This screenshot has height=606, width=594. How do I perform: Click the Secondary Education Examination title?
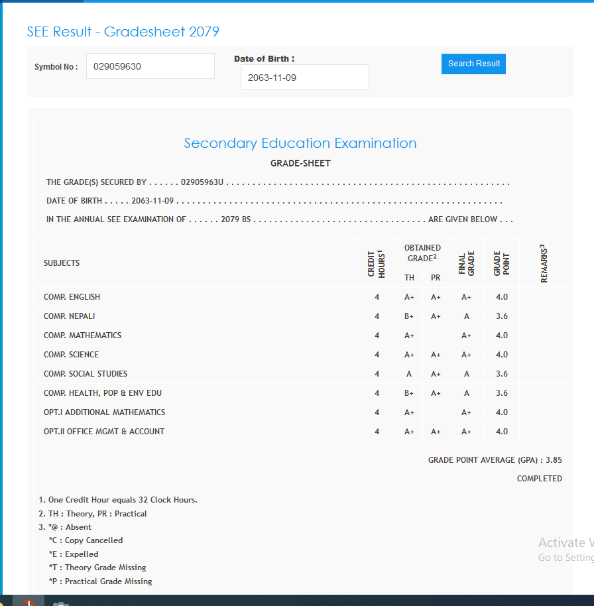point(300,143)
